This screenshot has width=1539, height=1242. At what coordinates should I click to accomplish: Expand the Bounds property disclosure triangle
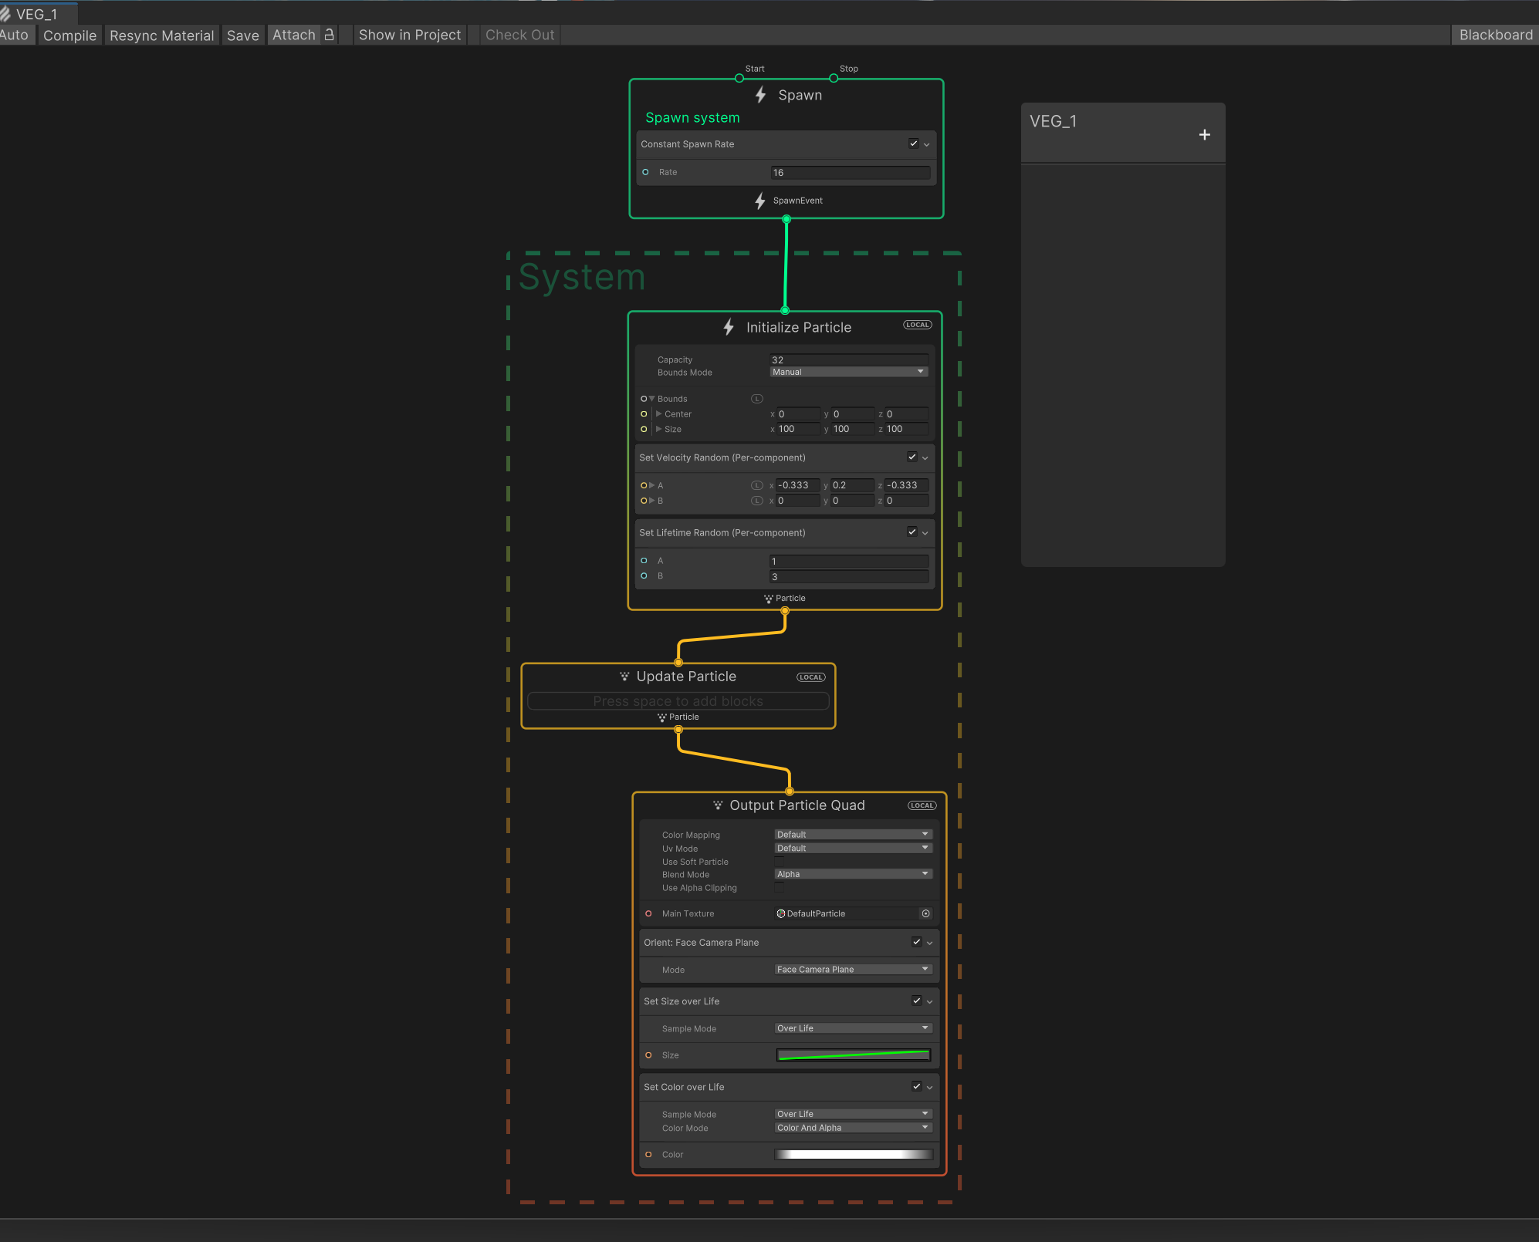[653, 399]
